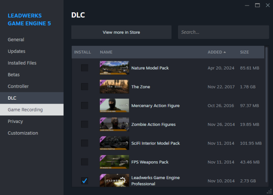Screen dimensions: 273x195
Task: Sort the DLC list by Size column
Action: click(244, 52)
